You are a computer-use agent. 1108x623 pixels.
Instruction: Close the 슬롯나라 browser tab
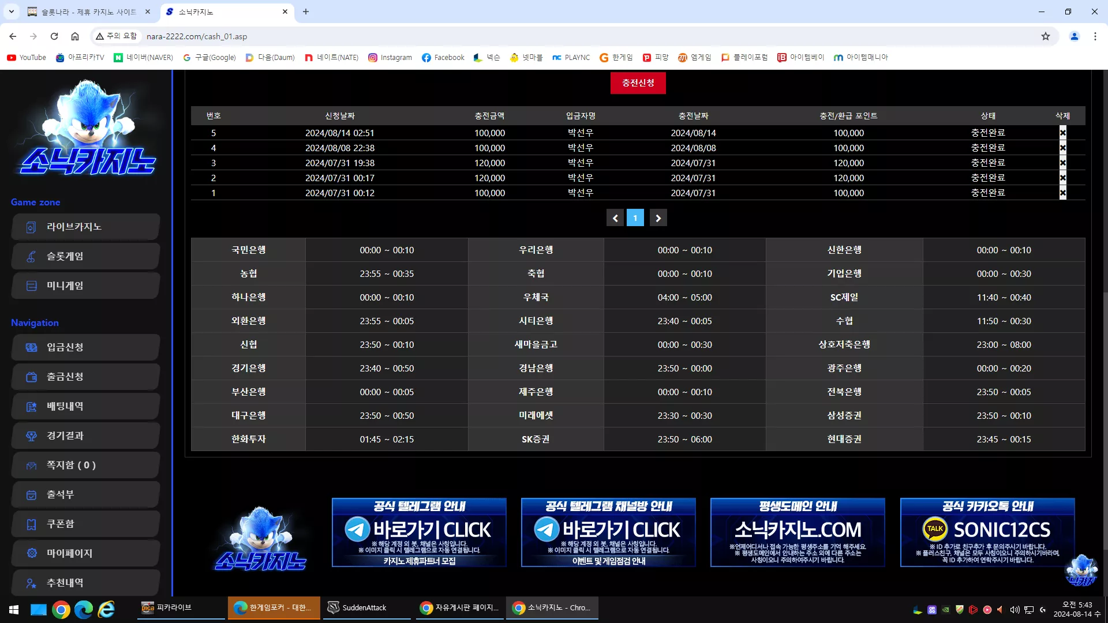point(148,12)
